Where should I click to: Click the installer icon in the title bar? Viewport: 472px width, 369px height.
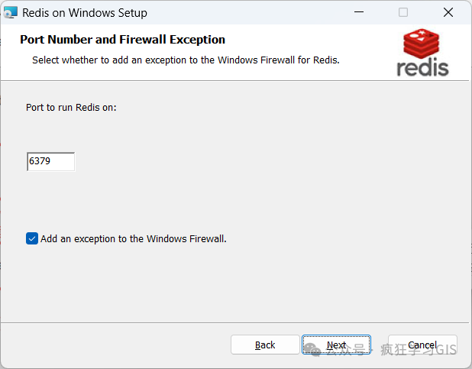10,13
